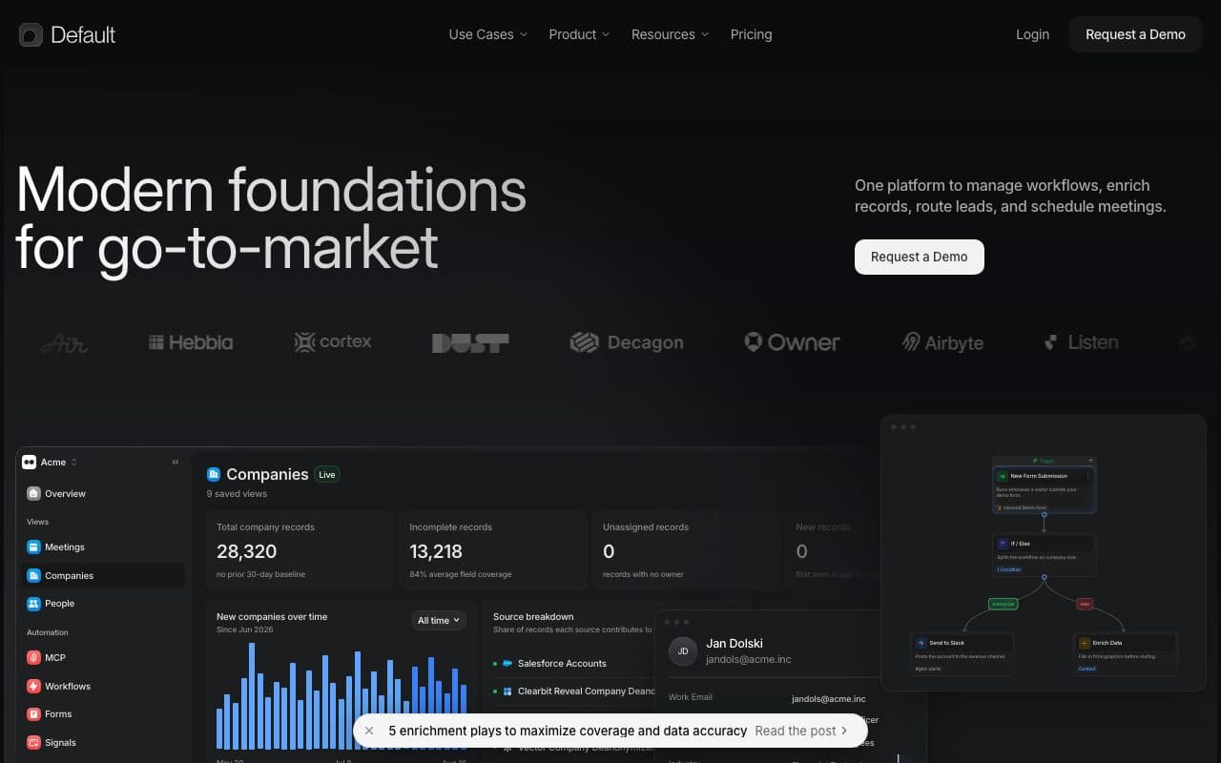The height and width of the screenshot is (763, 1221).
Task: Click the Forms icon in the sidebar
Action: coord(34,714)
